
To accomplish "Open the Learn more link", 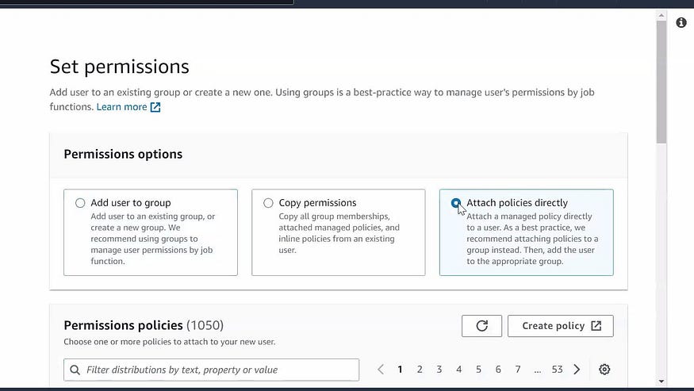I will coord(121,107).
